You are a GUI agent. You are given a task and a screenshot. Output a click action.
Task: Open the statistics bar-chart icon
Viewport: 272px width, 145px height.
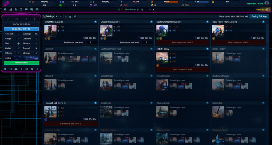point(10,10)
